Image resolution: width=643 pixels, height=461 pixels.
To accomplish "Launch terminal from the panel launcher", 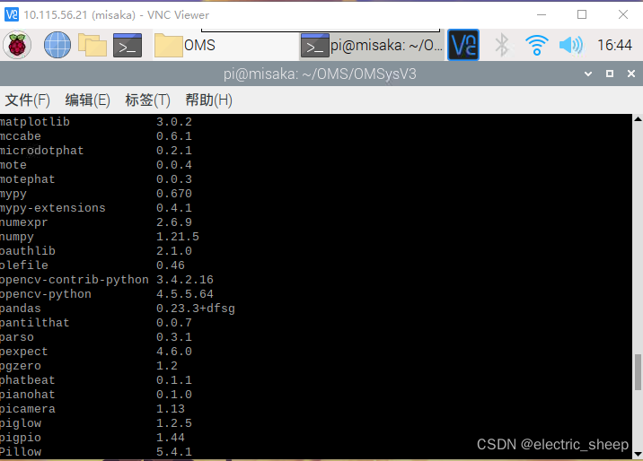I will 128,45.
